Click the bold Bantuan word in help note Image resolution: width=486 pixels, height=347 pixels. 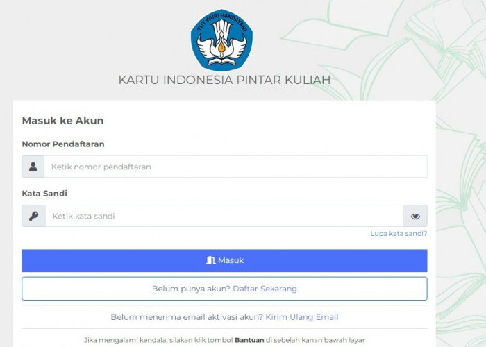[x=249, y=340]
